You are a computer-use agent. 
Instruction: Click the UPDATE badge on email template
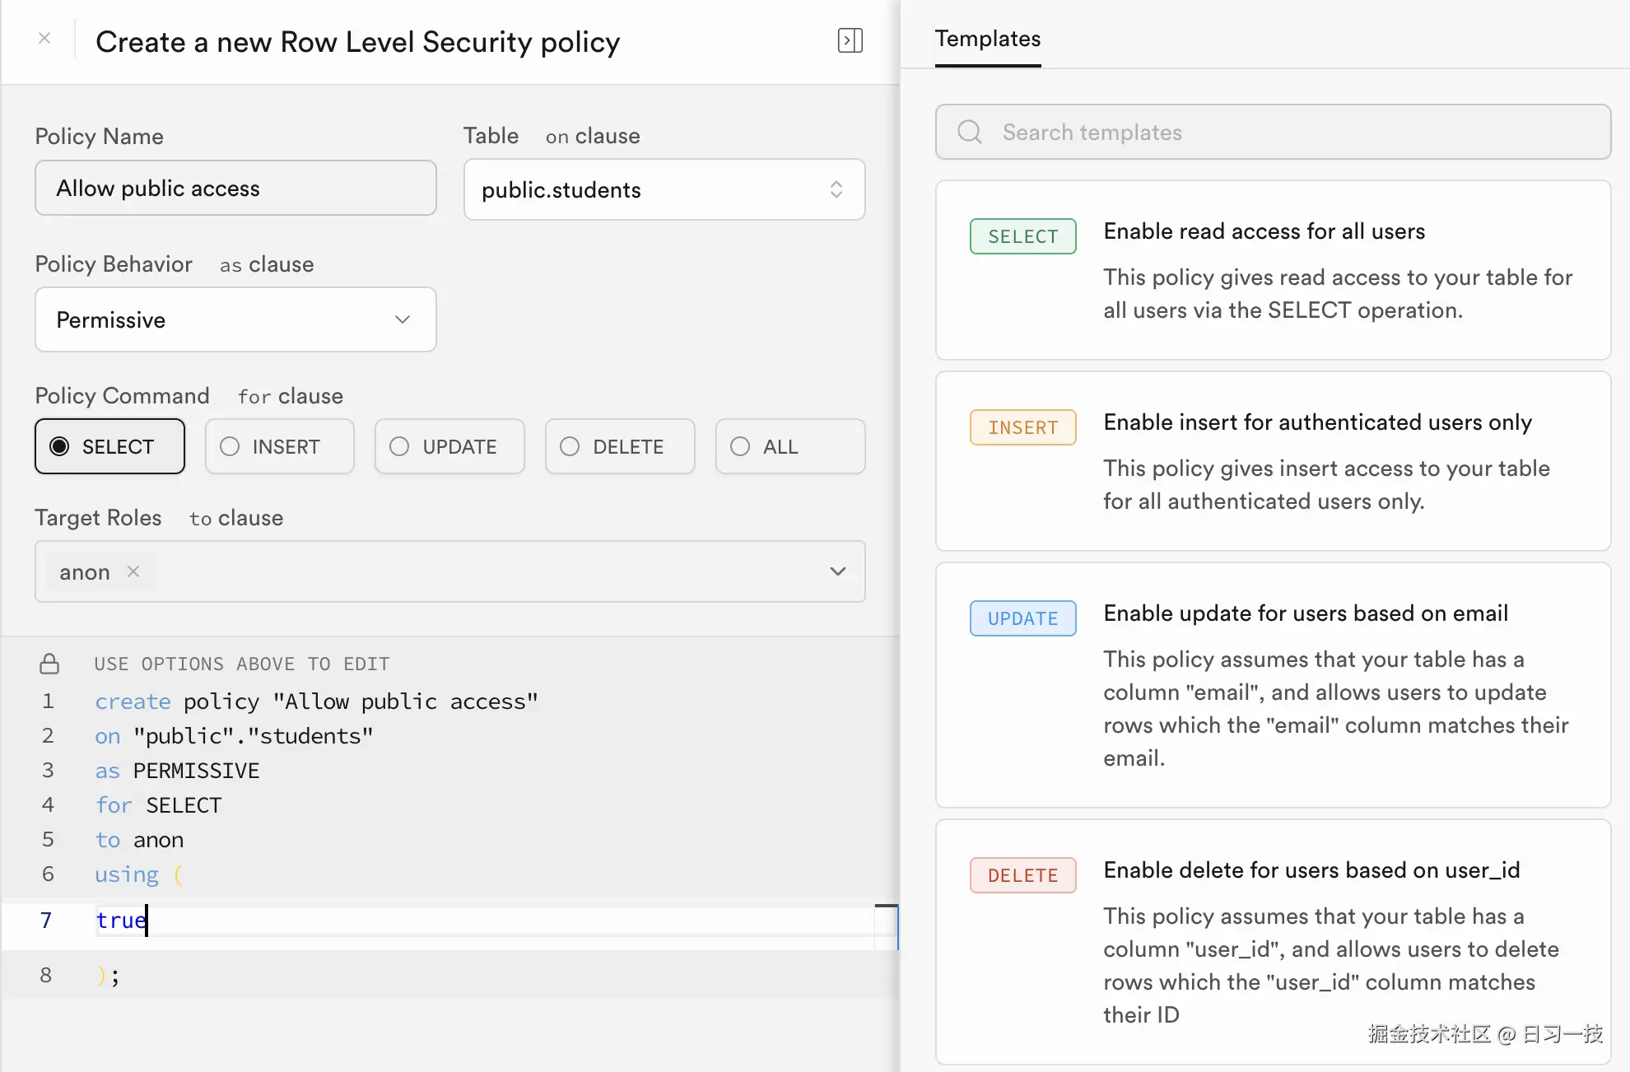pos(1022,618)
